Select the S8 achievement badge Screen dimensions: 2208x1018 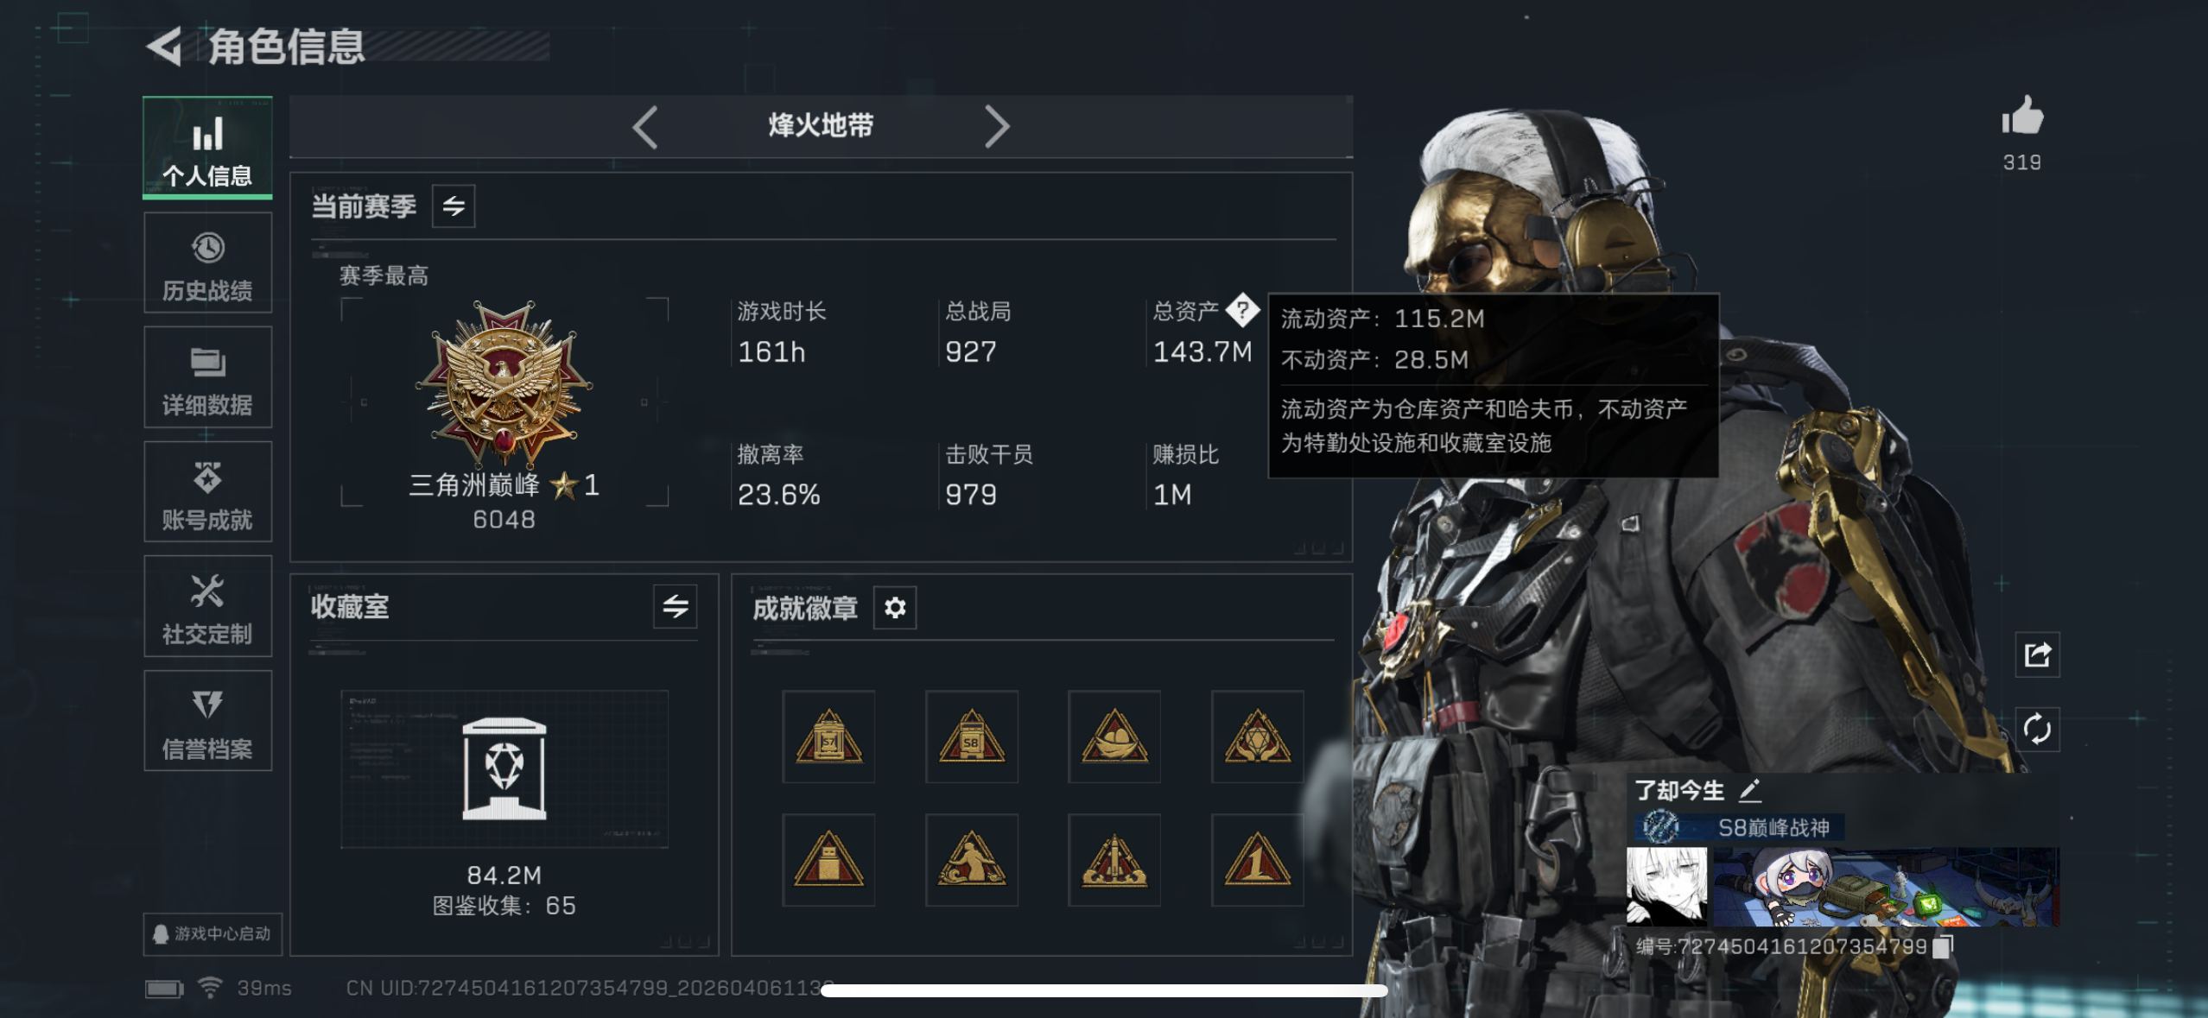971,737
